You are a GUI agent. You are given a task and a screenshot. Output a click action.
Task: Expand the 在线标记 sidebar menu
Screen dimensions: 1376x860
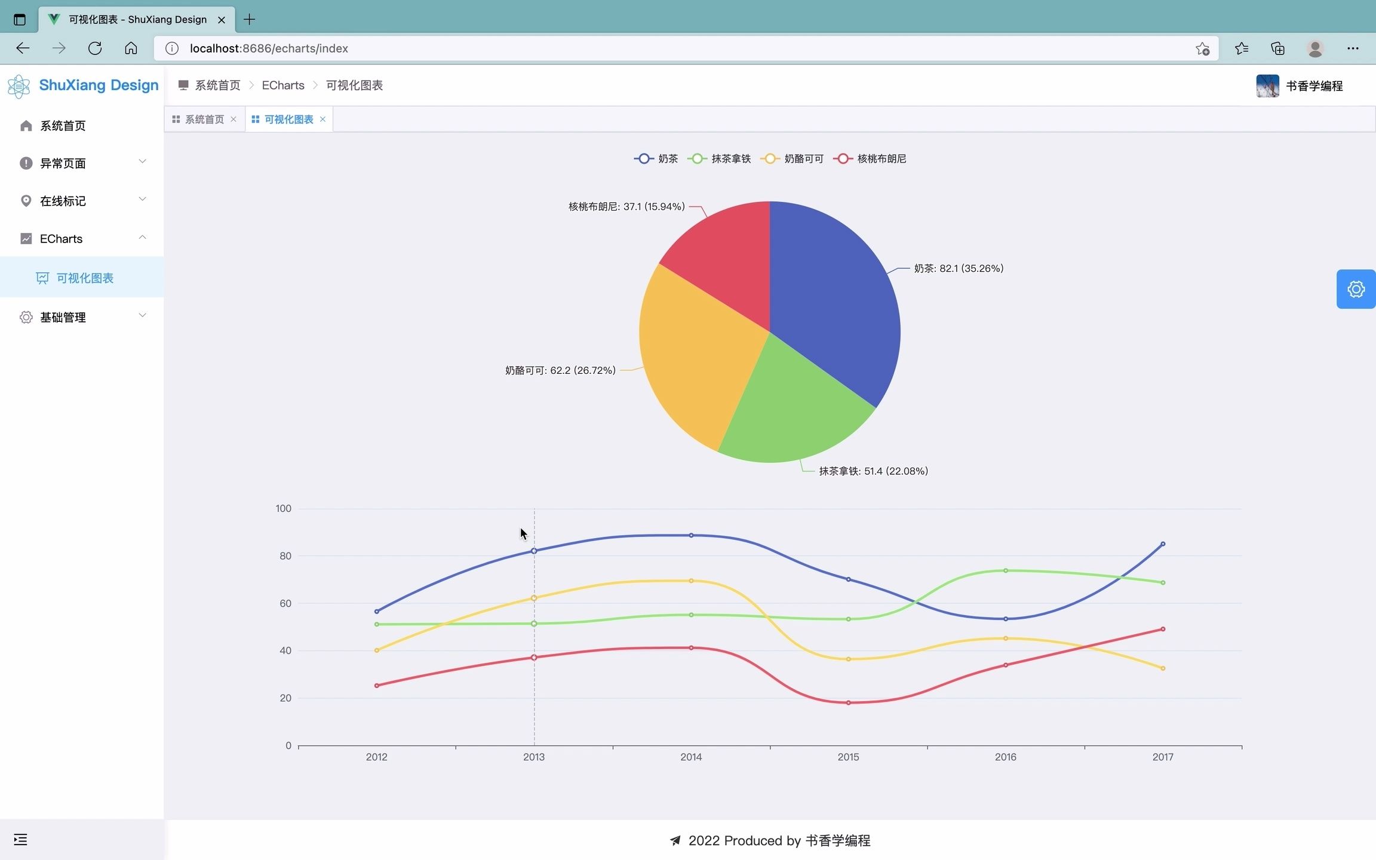click(x=82, y=201)
